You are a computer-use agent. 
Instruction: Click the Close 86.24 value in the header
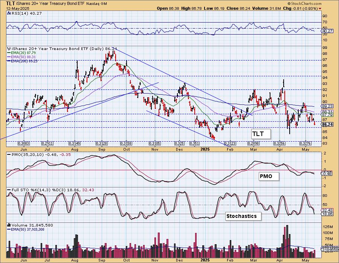click(238, 8)
